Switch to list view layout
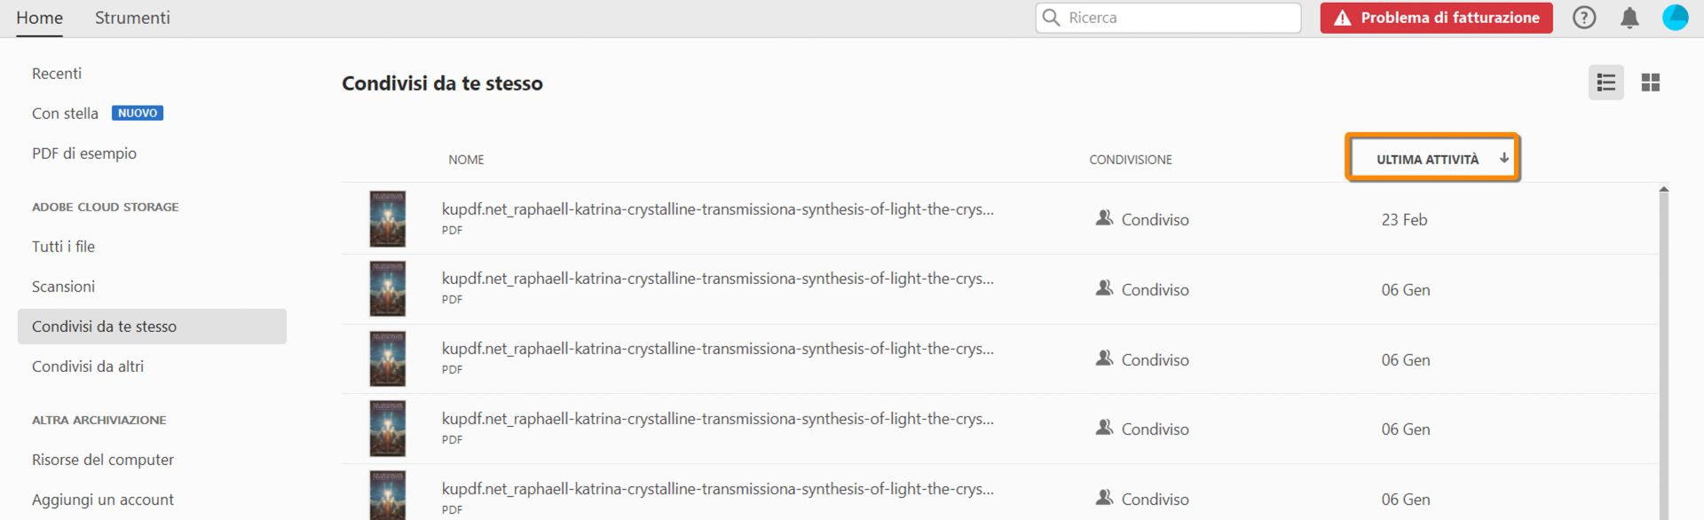Viewport: 1704px width, 520px height. click(1605, 83)
